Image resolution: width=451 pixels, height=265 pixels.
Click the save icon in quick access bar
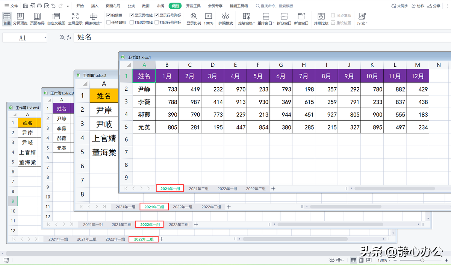point(25,6)
